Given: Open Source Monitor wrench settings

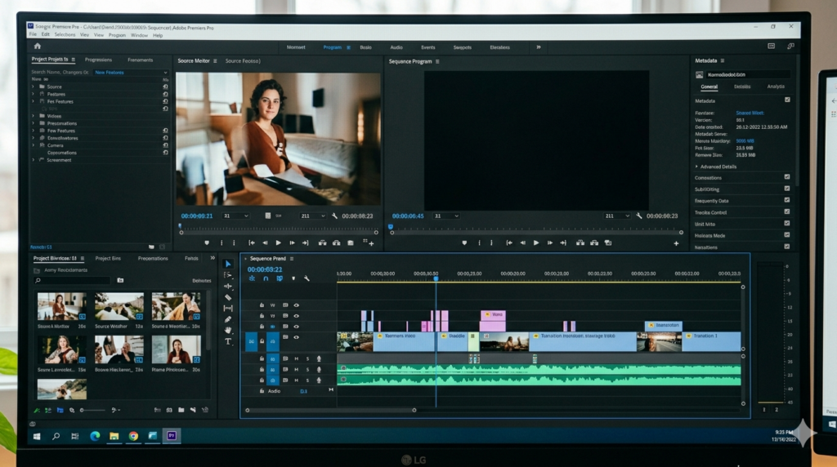Looking at the screenshot, I should tap(334, 216).
